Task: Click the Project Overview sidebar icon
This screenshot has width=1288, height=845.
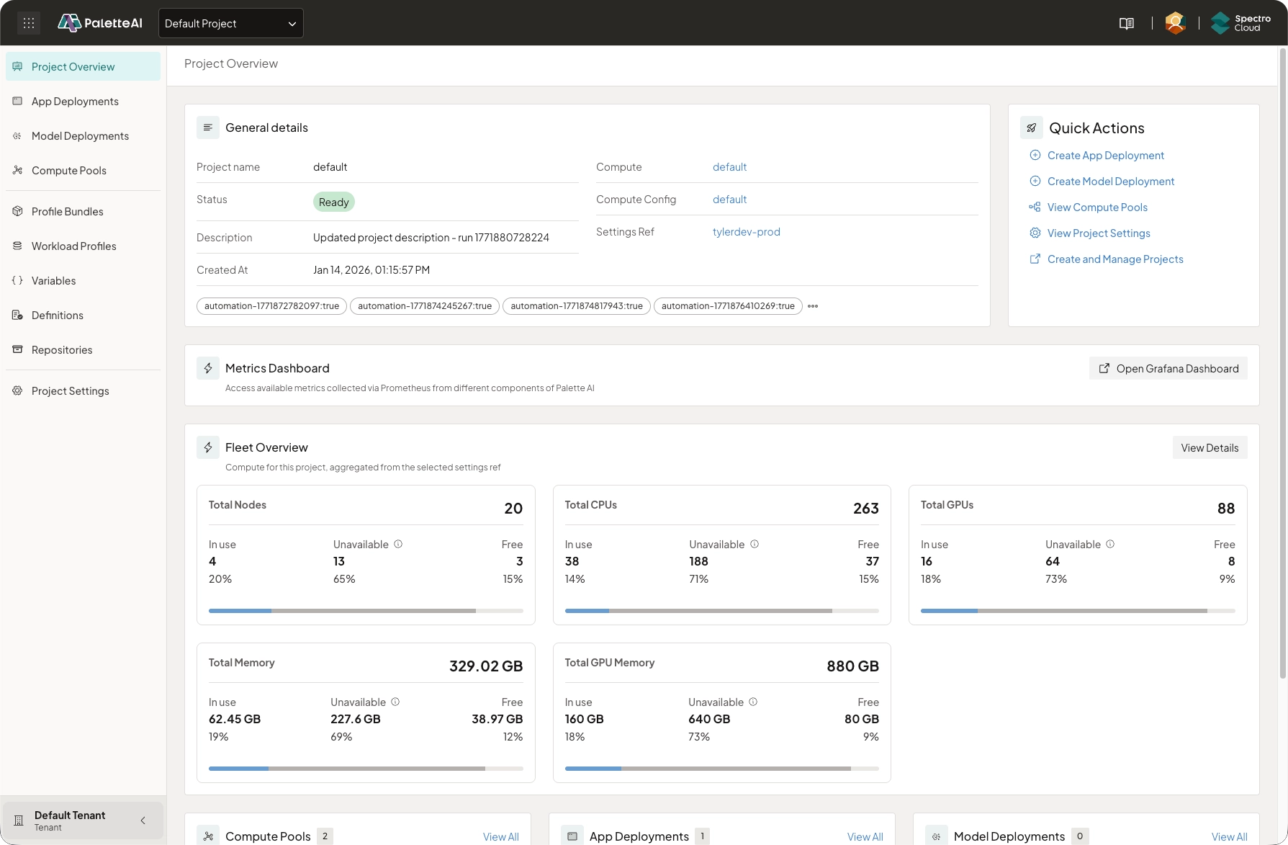Action: (17, 66)
